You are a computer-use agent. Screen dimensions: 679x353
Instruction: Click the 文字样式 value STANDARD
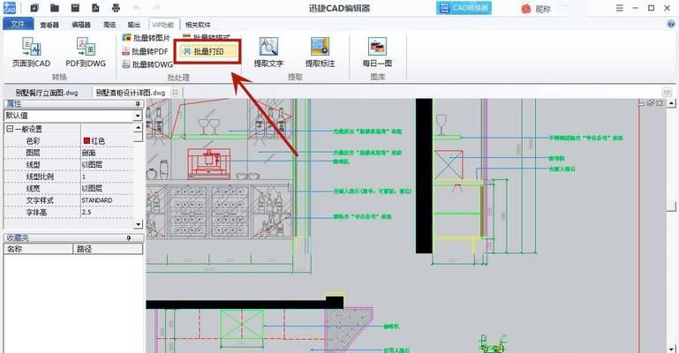pos(97,200)
